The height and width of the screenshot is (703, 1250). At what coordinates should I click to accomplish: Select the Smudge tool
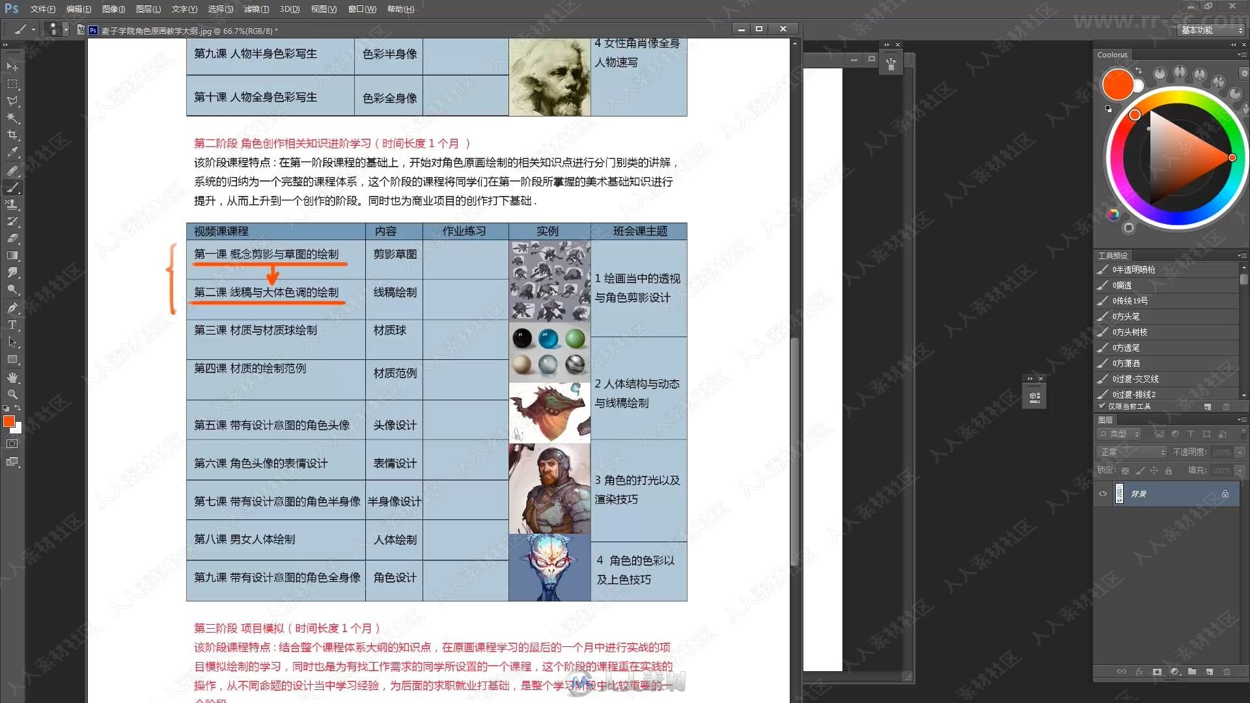click(12, 272)
